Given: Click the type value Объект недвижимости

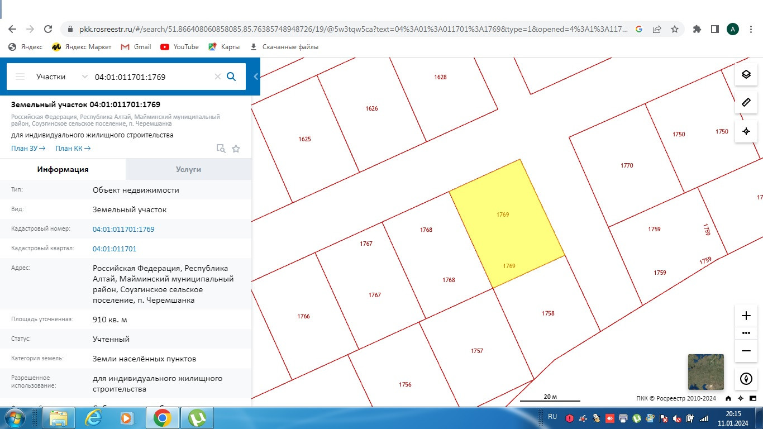Looking at the screenshot, I should 136,190.
